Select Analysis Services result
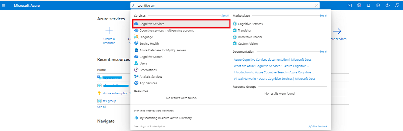Viewport: 403px width, 131px height. pyautogui.click(x=151, y=77)
